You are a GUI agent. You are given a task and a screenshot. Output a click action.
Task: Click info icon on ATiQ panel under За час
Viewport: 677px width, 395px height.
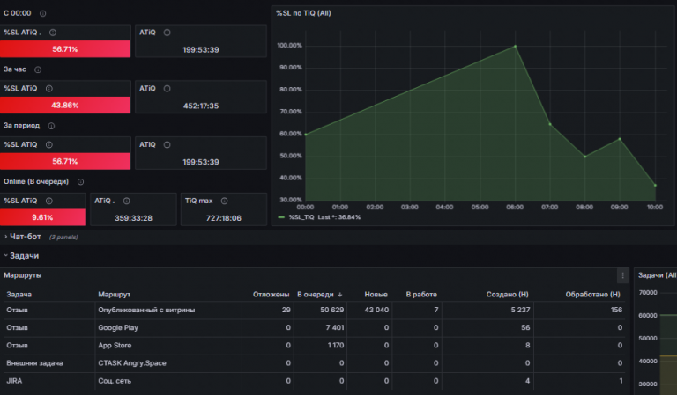tap(167, 88)
